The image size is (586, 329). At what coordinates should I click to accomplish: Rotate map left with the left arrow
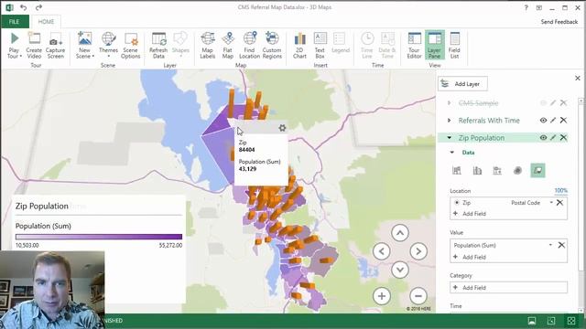click(382, 251)
